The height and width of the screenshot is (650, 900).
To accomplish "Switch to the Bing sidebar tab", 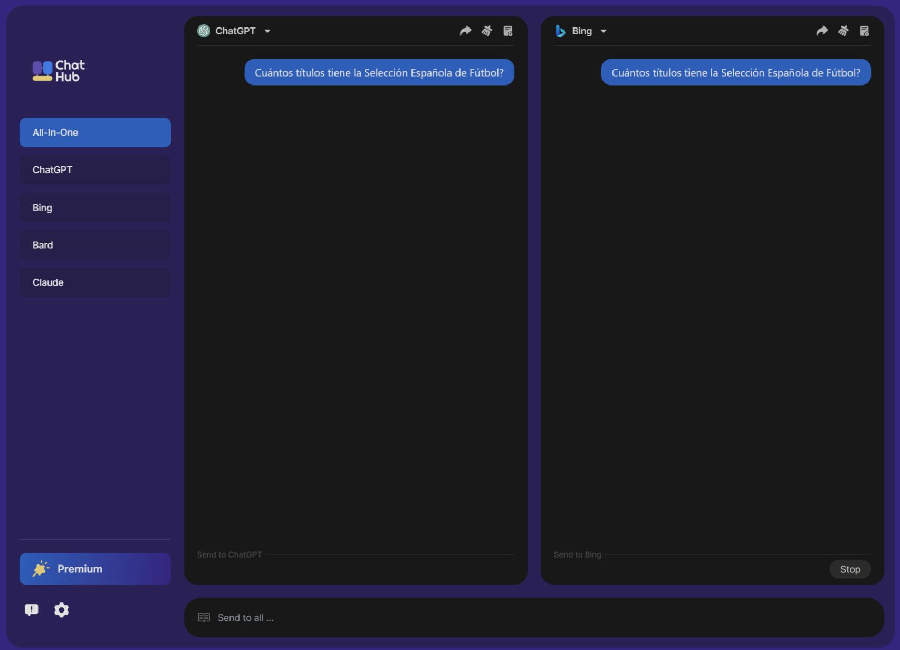I will point(95,208).
